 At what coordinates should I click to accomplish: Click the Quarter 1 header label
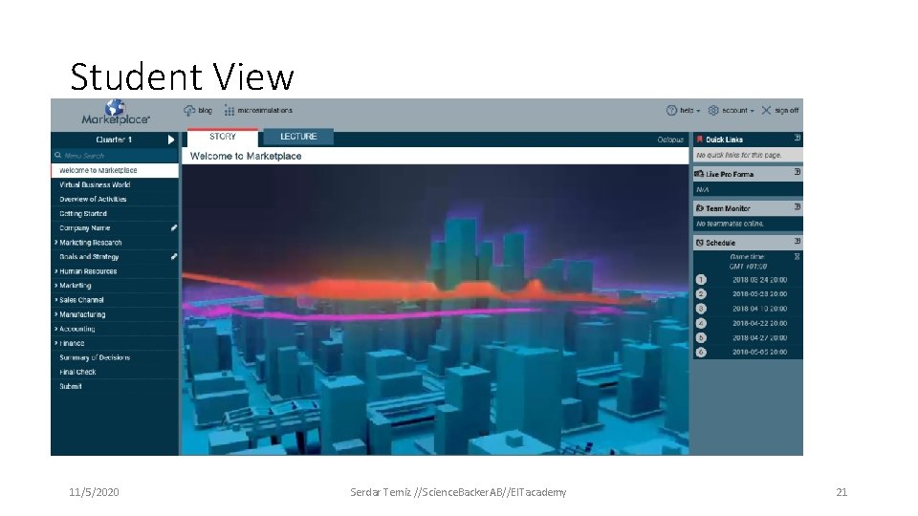(114, 140)
